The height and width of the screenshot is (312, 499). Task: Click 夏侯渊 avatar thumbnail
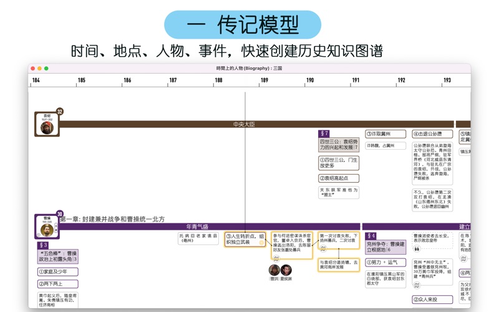pyautogui.click(x=286, y=270)
